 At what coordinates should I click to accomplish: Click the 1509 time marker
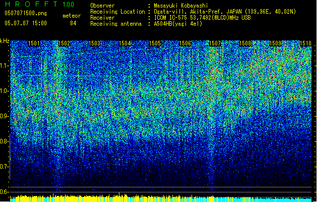pos(276,43)
